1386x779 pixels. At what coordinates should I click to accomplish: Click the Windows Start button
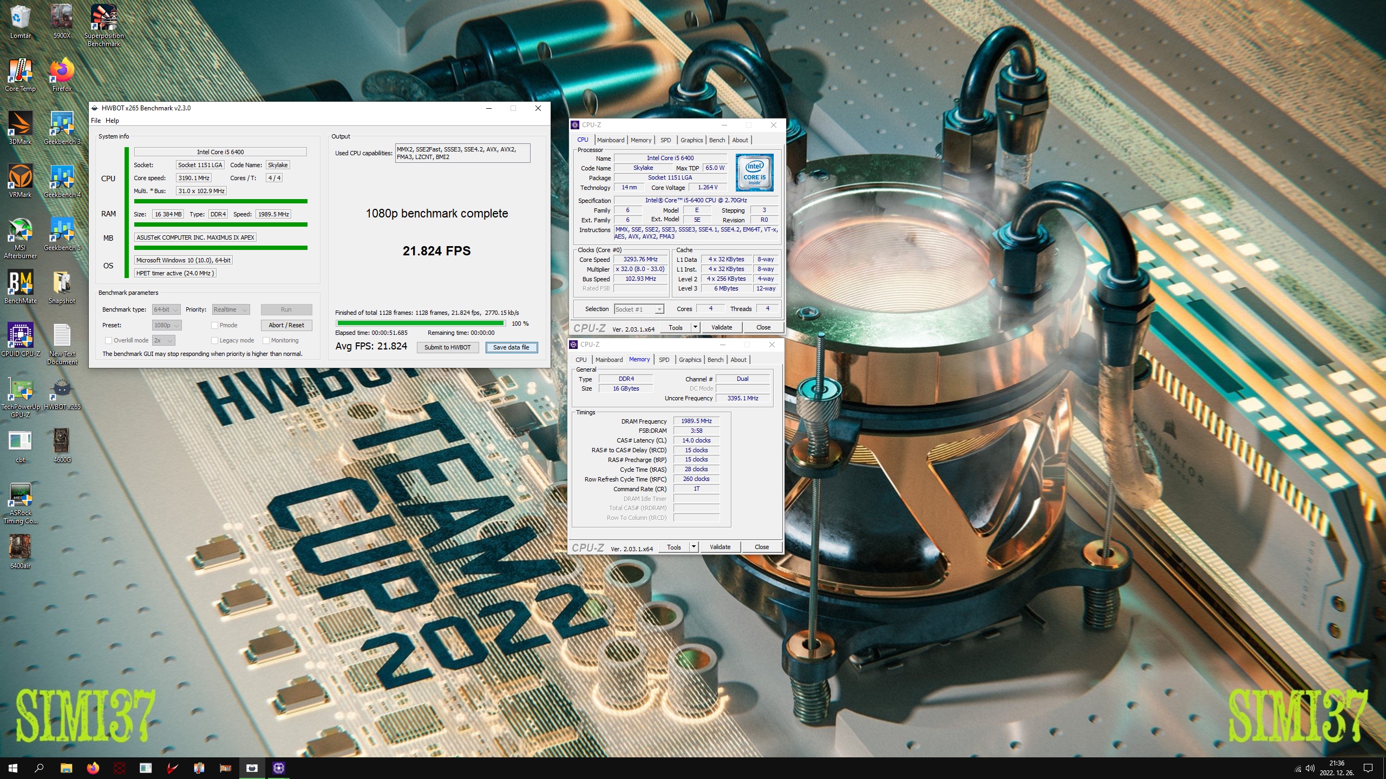[x=13, y=768]
